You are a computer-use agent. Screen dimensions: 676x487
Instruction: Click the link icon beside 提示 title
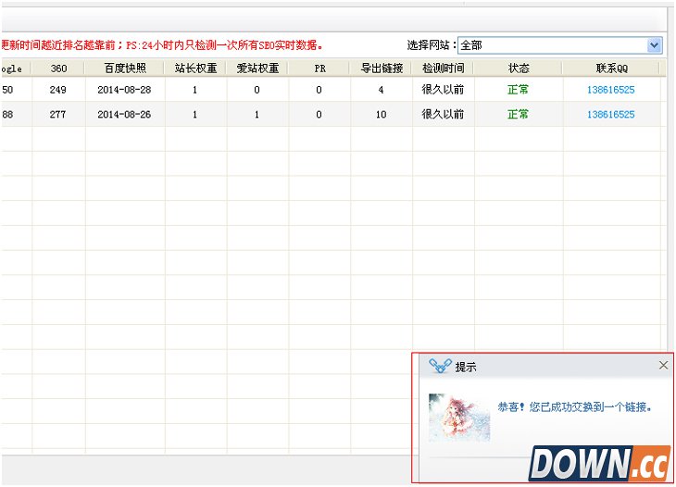[x=439, y=367]
